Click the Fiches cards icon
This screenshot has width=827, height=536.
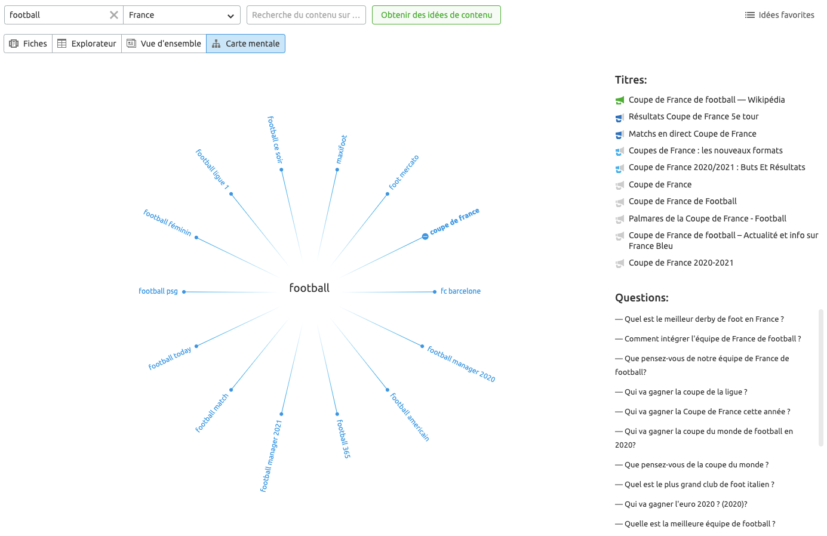pos(13,43)
